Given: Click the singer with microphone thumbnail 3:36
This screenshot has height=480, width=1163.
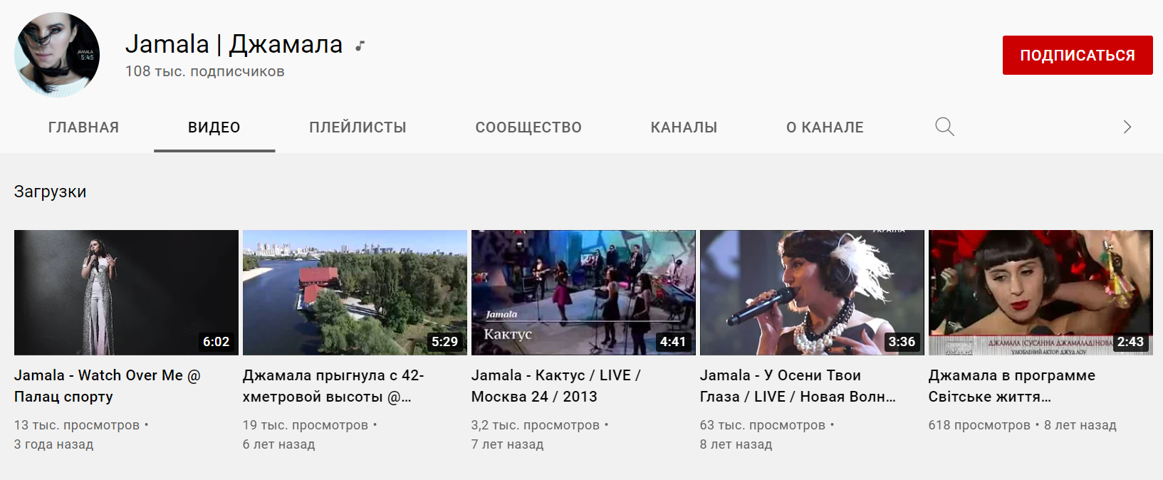Looking at the screenshot, I should point(812,293).
